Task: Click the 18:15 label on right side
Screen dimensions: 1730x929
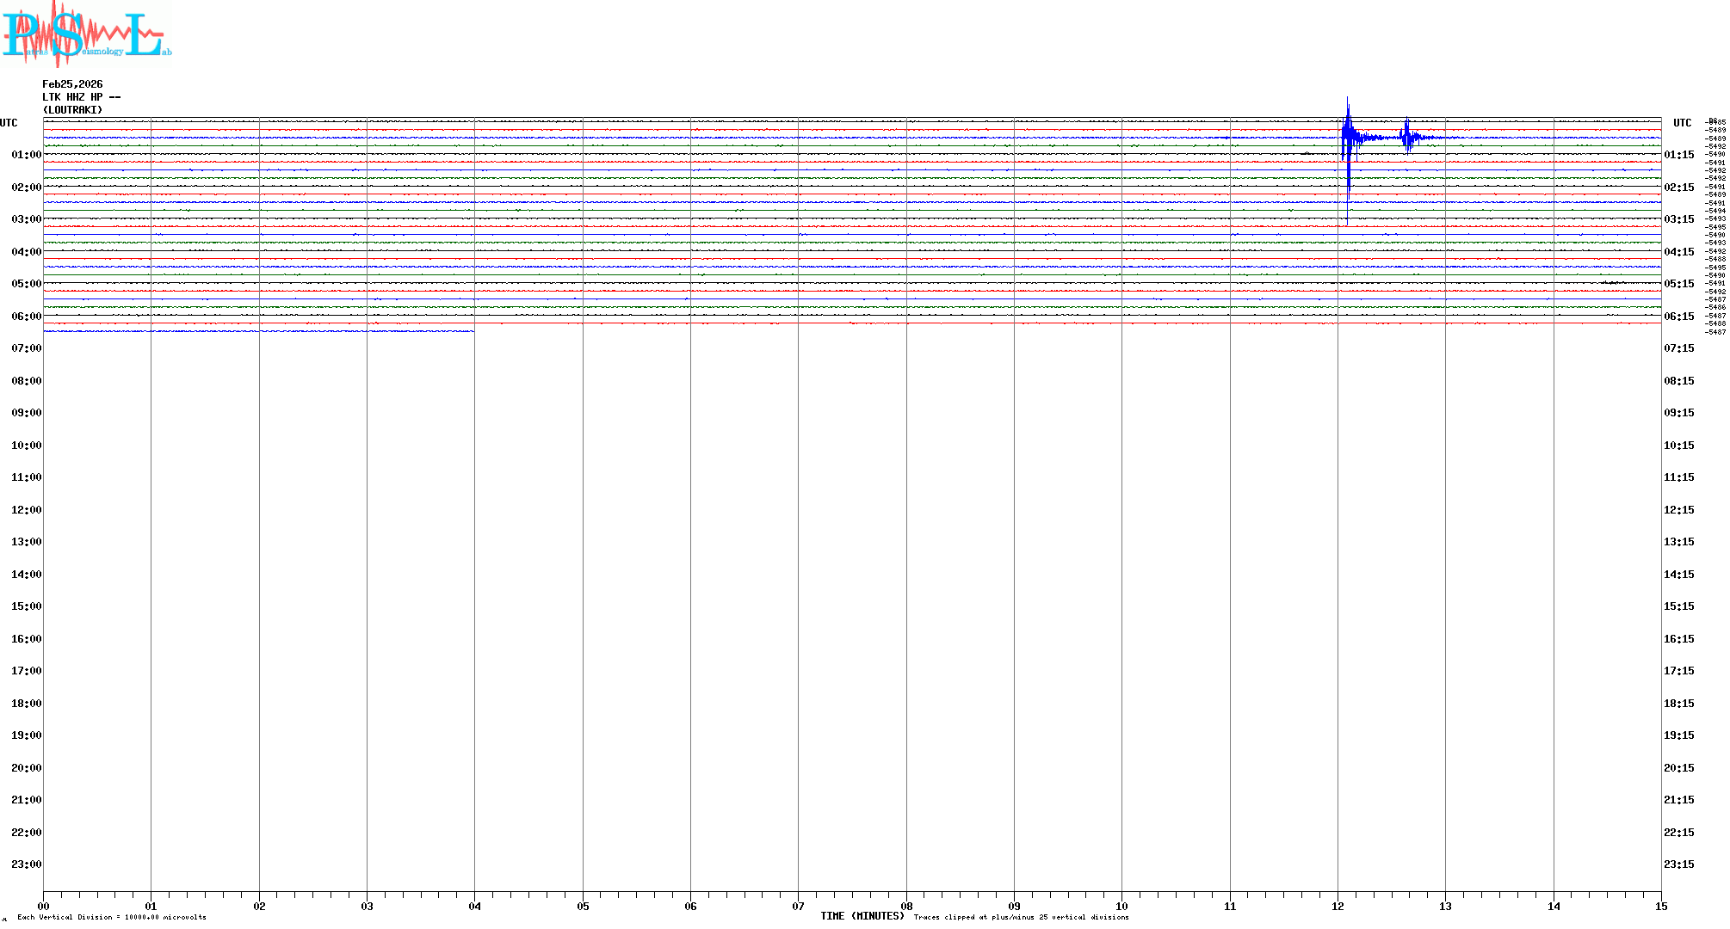Action: [1678, 704]
